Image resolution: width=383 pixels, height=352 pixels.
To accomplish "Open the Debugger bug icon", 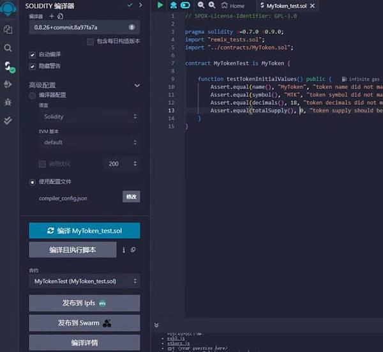I will [x=8, y=102].
